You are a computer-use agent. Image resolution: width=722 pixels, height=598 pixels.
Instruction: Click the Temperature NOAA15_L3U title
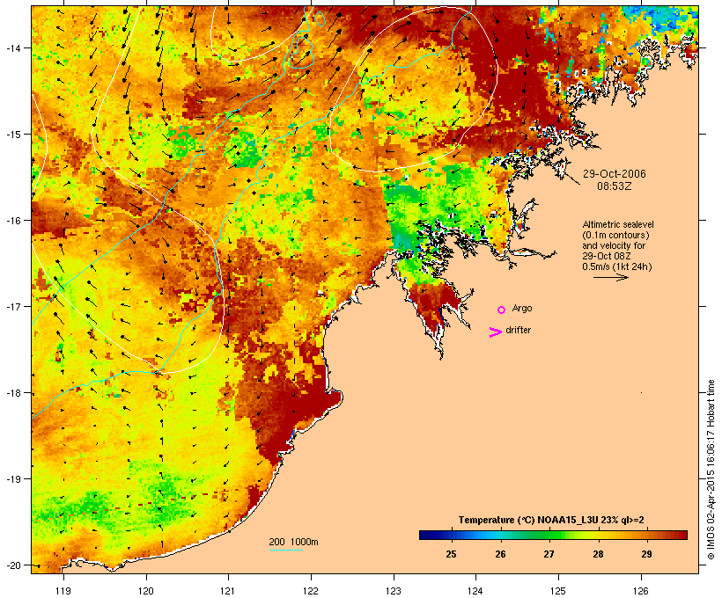click(551, 521)
